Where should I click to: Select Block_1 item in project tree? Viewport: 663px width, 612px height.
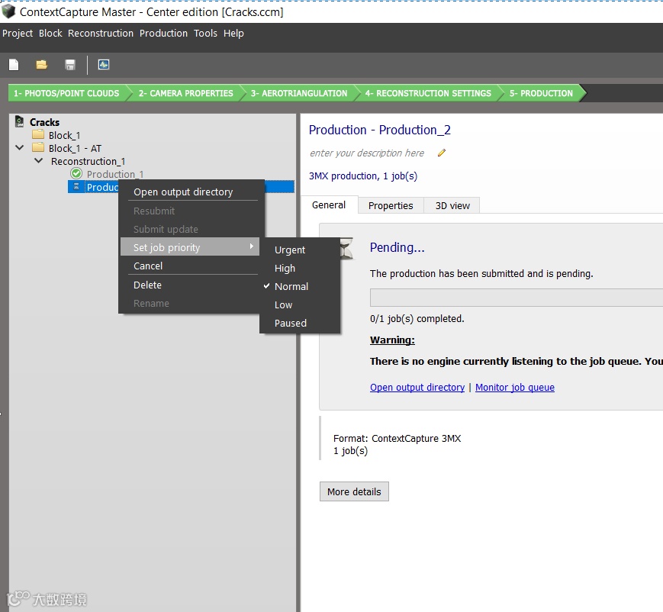tap(64, 135)
